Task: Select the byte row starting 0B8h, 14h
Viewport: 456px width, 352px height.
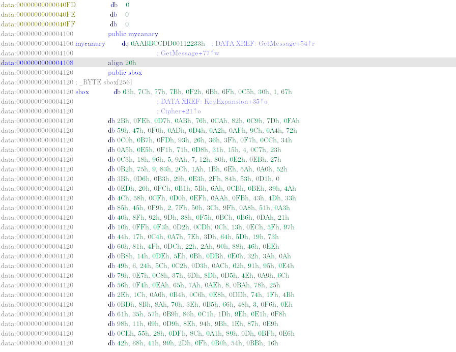Action: pyautogui.click(x=199, y=256)
